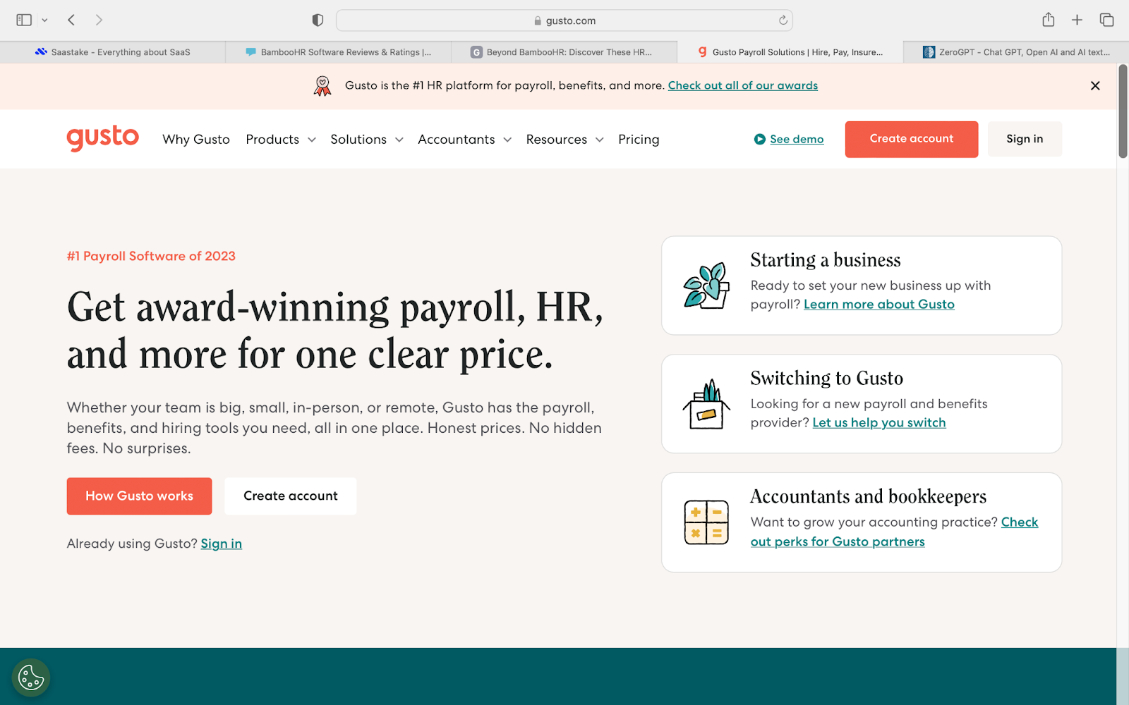Open the See demo link
Viewport: 1129px width, 705px height.
pyautogui.click(x=797, y=140)
